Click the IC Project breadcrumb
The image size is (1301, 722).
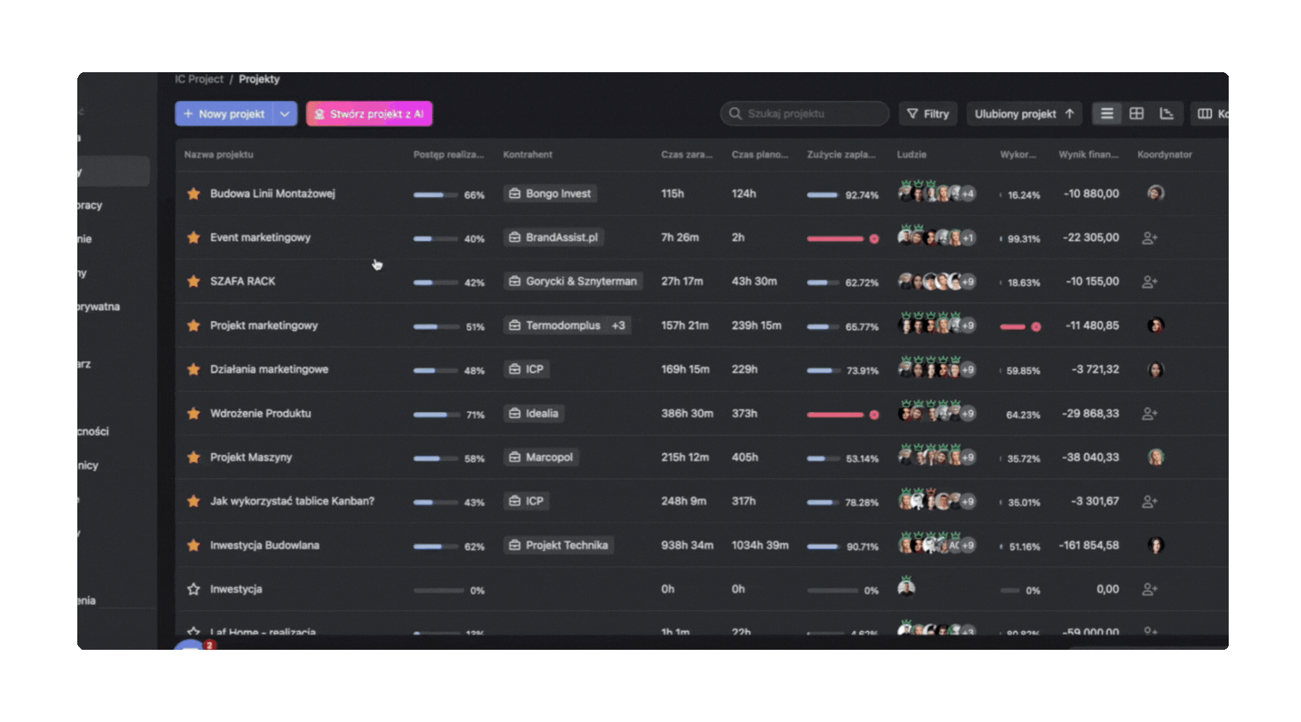[x=199, y=79]
